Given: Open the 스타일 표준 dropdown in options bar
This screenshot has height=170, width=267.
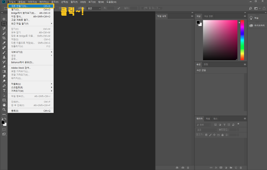Looking at the screenshot, I should [94, 8].
